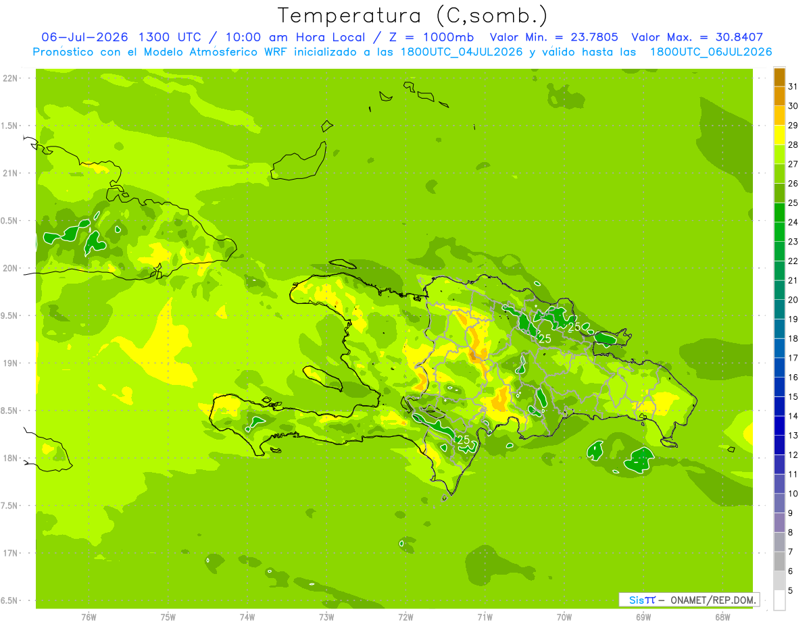Select the "06-Jul-2026" forecast date text

coord(86,37)
